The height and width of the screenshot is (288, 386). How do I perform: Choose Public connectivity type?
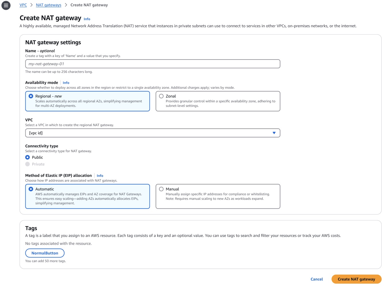pyautogui.click(x=28, y=157)
